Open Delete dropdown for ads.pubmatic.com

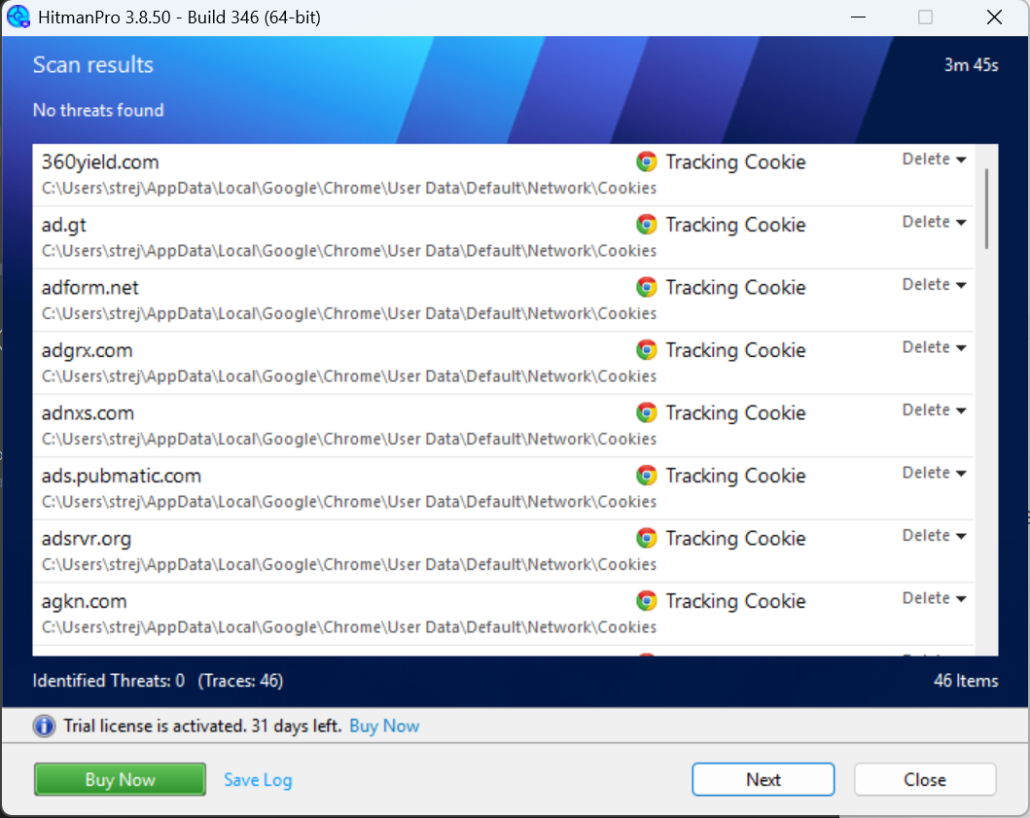(x=934, y=473)
